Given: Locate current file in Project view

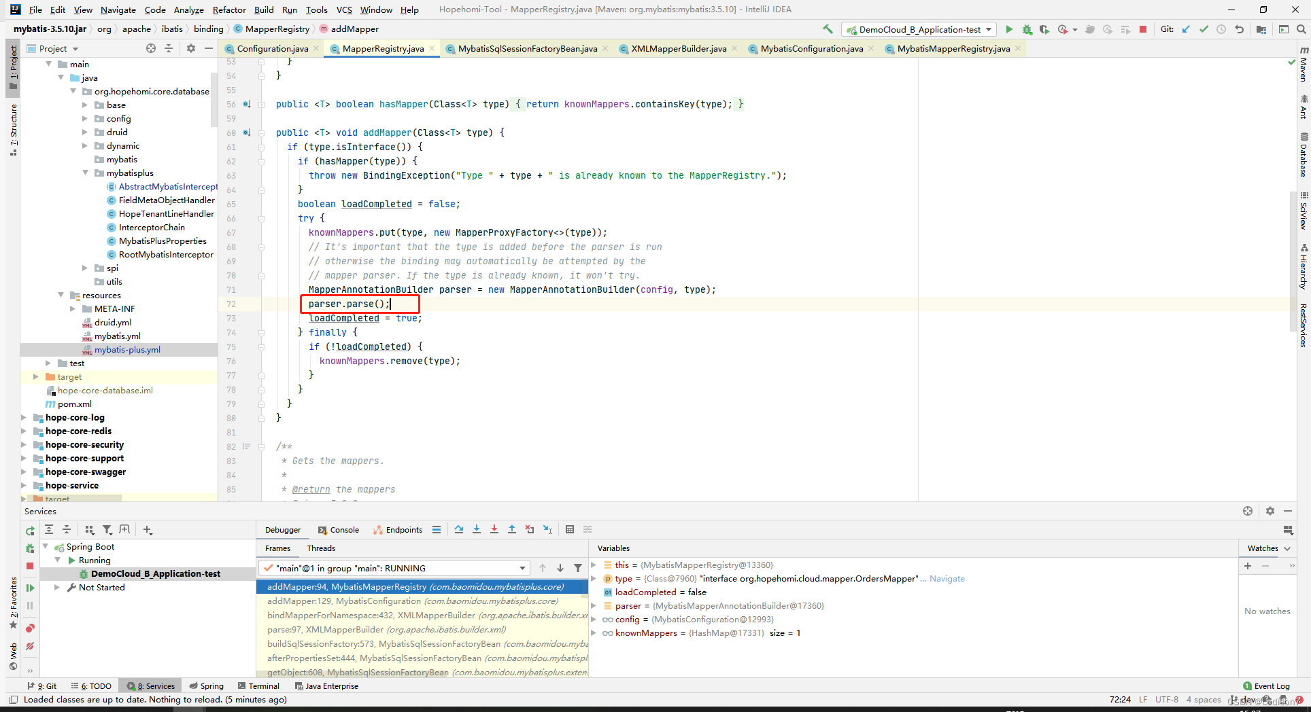Looking at the screenshot, I should [x=151, y=48].
